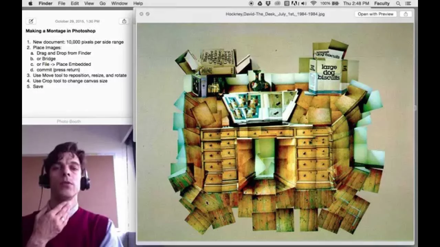Open the Wi-Fi status menu
This screenshot has height=247, width=440.
click(x=313, y=3)
